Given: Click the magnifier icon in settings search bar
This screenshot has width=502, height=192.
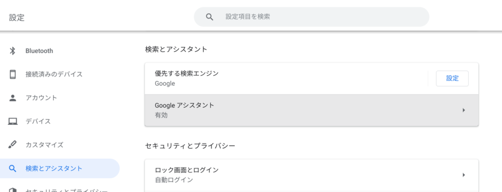Looking at the screenshot, I should point(210,17).
